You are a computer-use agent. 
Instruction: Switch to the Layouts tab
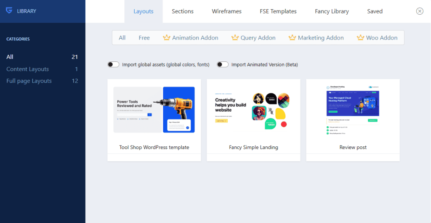[144, 11]
